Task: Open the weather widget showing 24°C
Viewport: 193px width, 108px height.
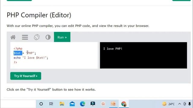Action: coord(168,104)
